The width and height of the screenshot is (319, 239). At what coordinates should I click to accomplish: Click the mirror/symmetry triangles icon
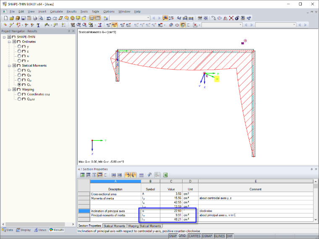(225, 18)
